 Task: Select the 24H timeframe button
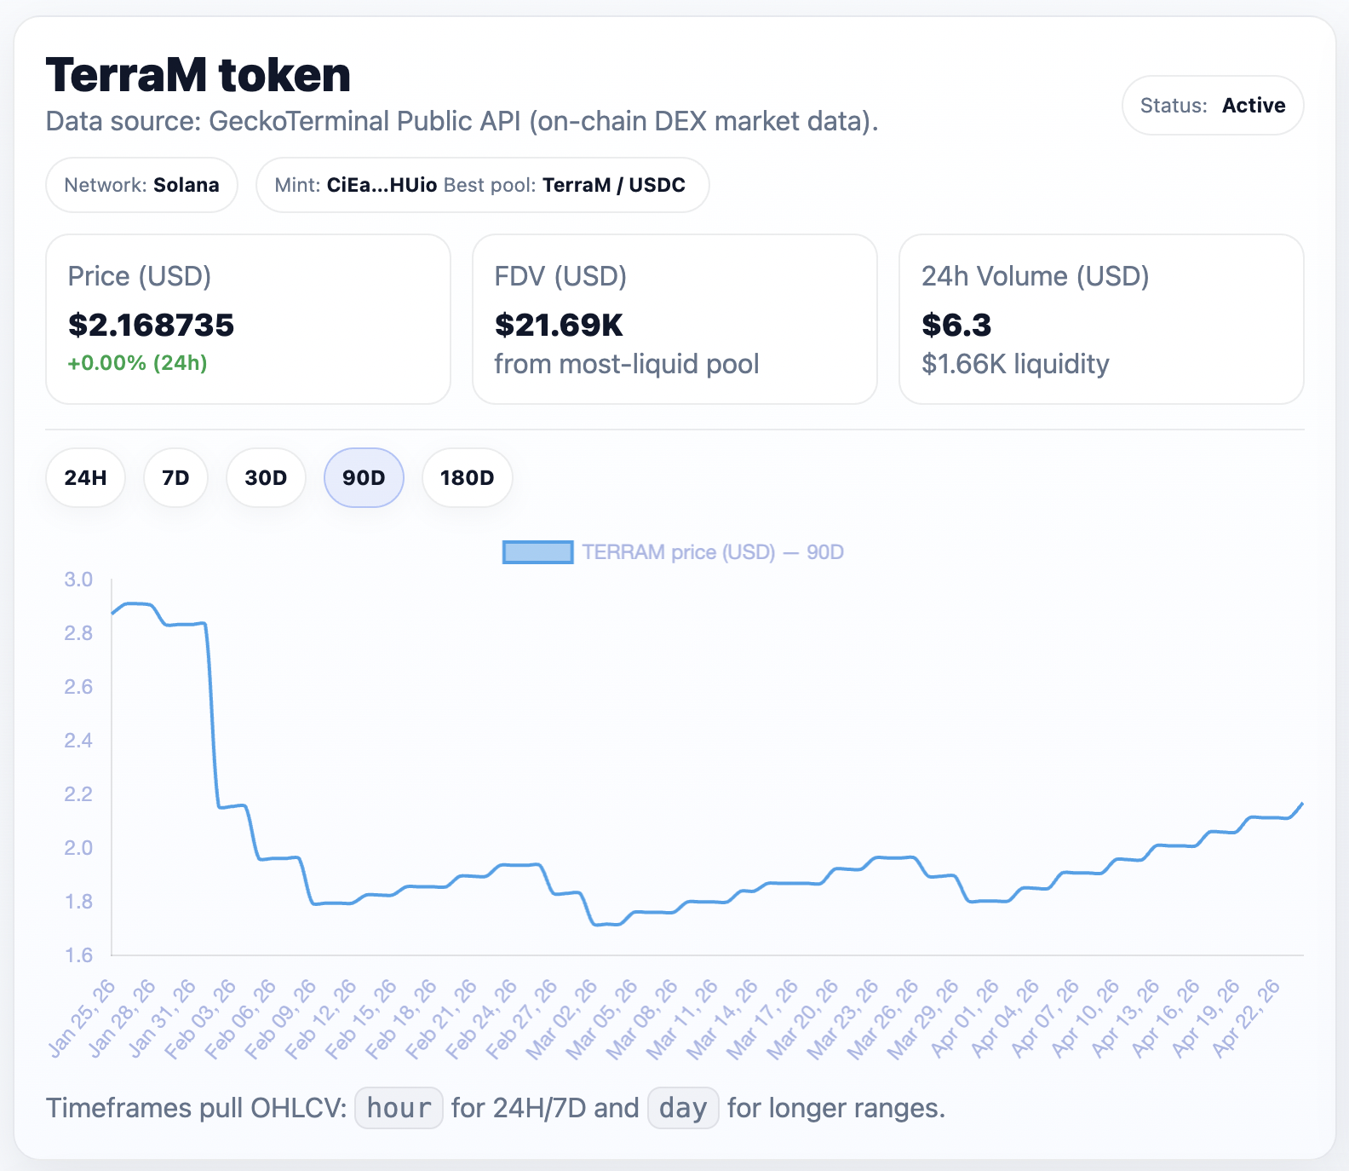click(85, 478)
